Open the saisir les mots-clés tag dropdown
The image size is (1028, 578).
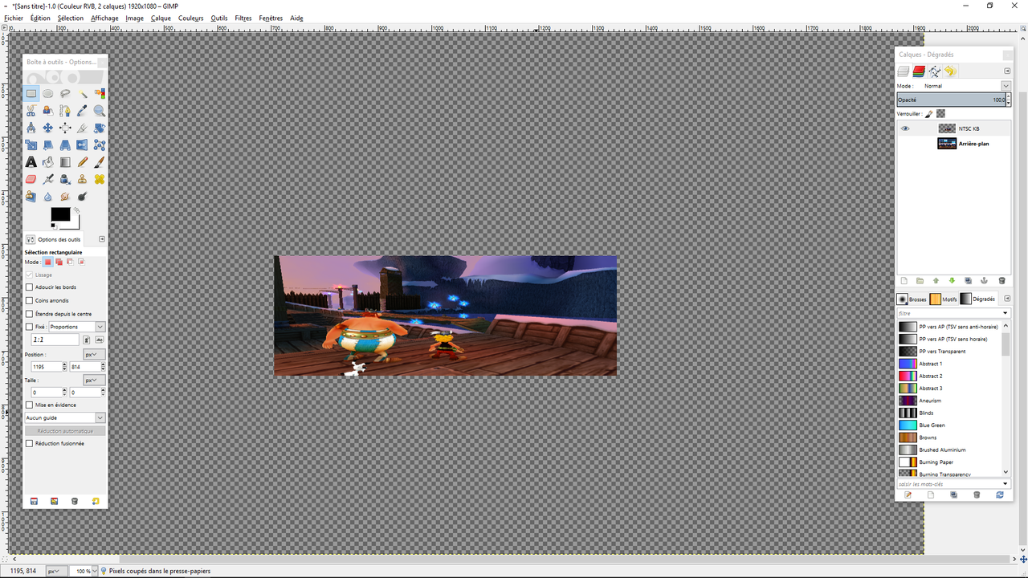(x=1006, y=484)
